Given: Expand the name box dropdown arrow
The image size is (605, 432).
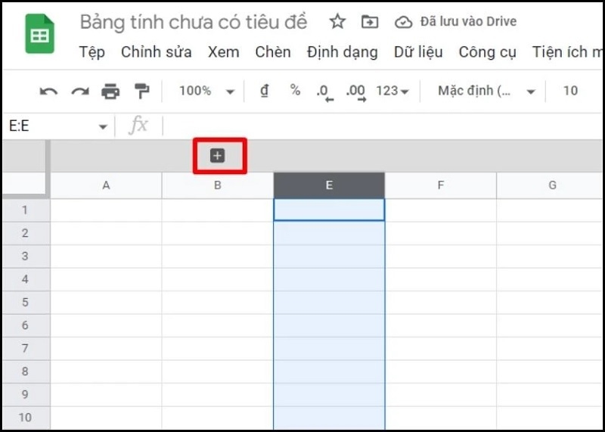Looking at the screenshot, I should coord(103,127).
